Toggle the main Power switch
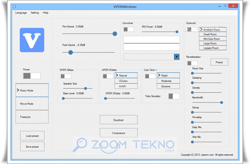 tap(32, 76)
